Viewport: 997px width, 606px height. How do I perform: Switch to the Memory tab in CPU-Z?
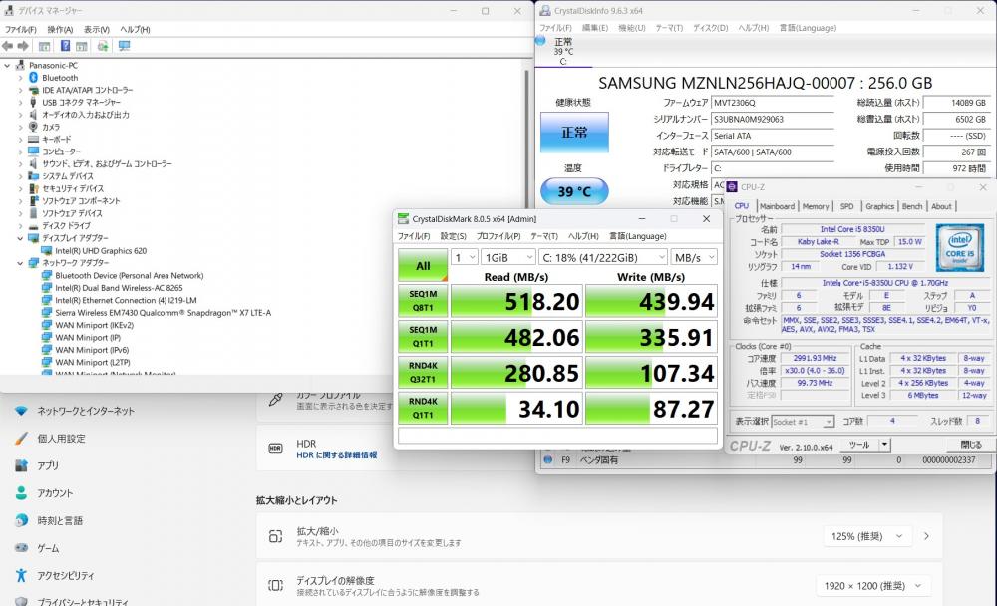point(816,206)
